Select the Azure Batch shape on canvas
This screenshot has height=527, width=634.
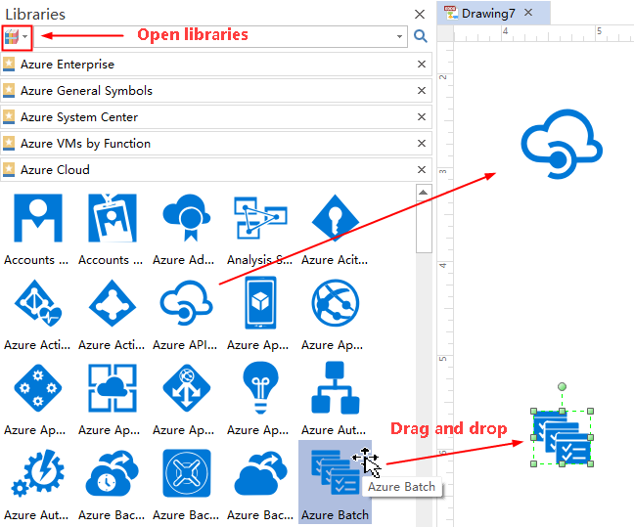562,437
